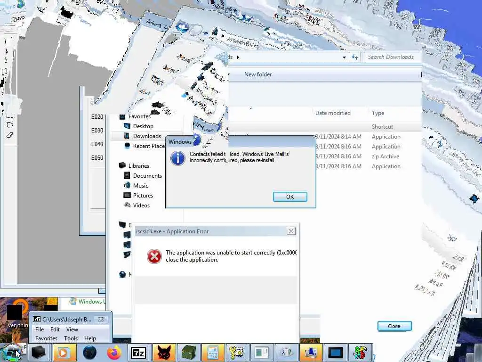Open the green box taskbar icon
482x362 pixels.
point(188,353)
